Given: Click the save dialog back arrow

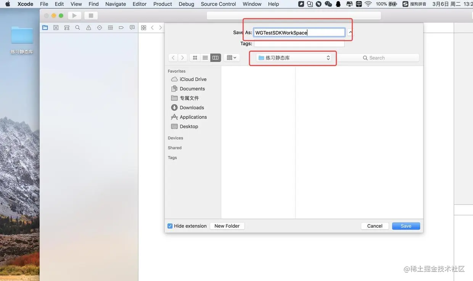Looking at the screenshot, I should point(173,58).
